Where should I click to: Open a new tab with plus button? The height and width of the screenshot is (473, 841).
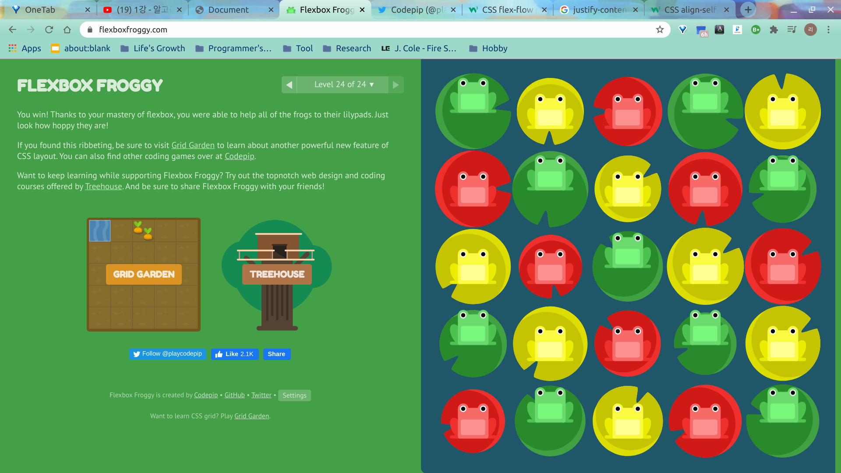(748, 10)
